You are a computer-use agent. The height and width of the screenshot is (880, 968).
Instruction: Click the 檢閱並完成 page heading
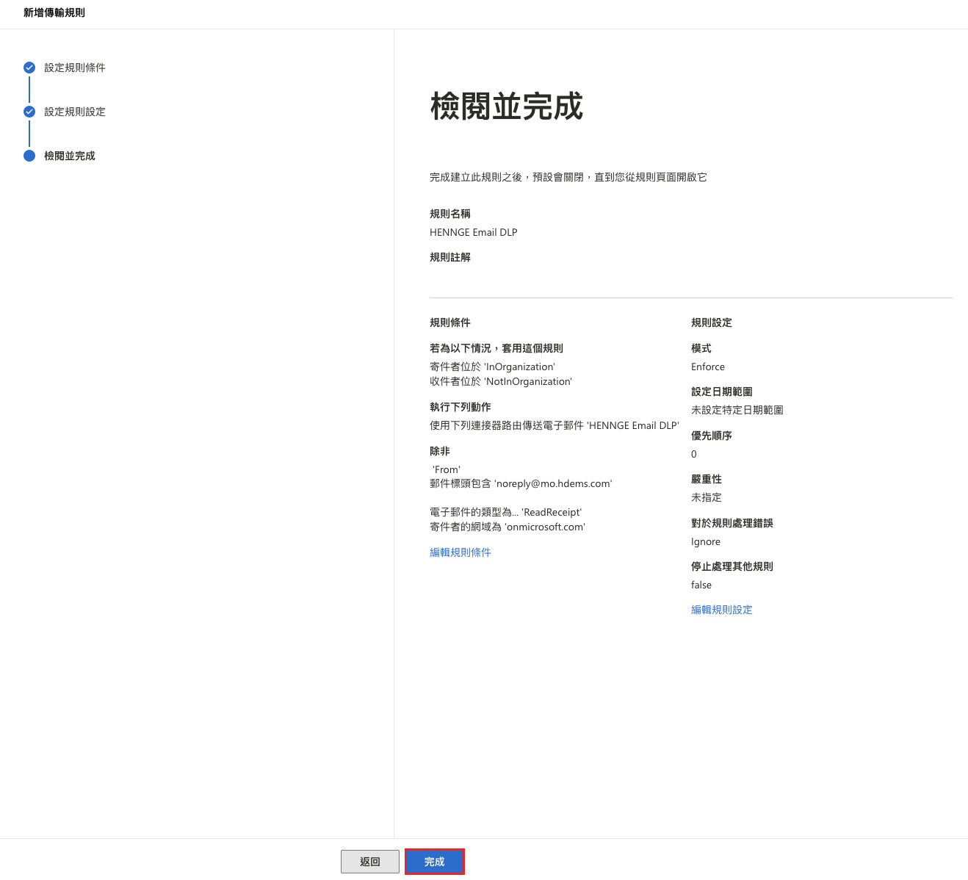point(507,107)
